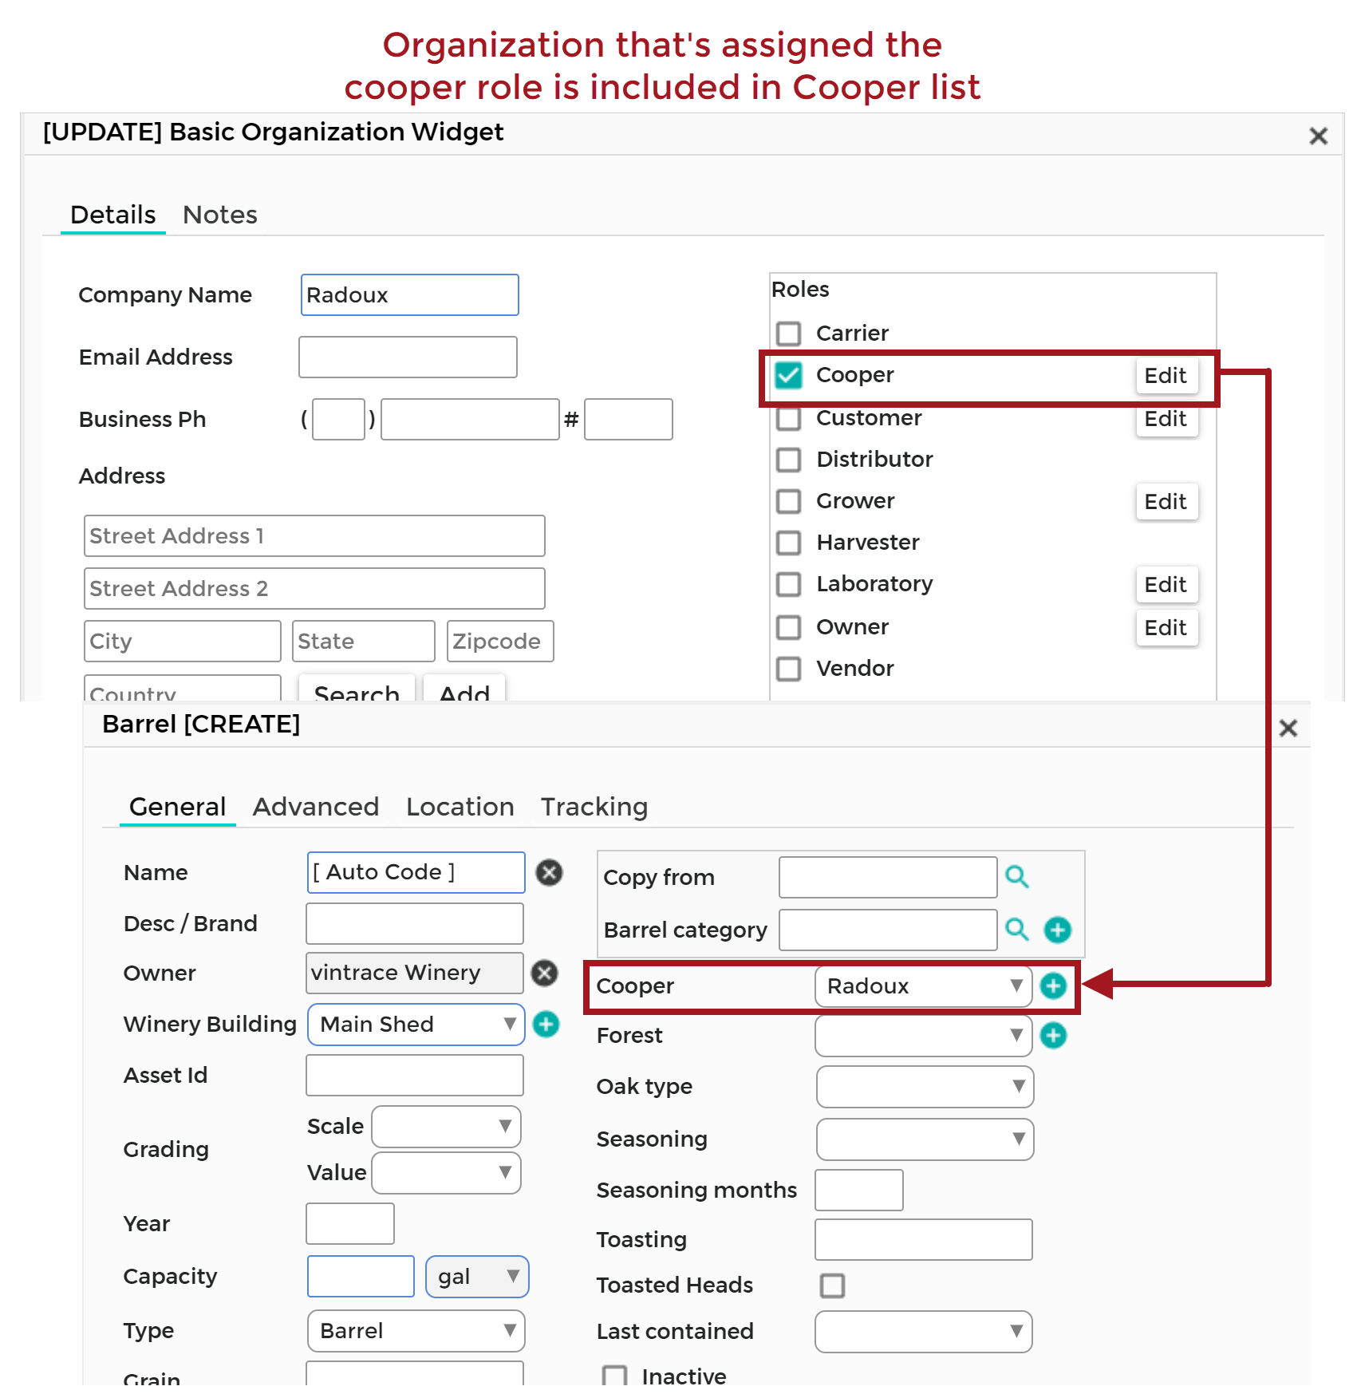
Task: Enable the Vendor role checkbox
Action: 789,669
